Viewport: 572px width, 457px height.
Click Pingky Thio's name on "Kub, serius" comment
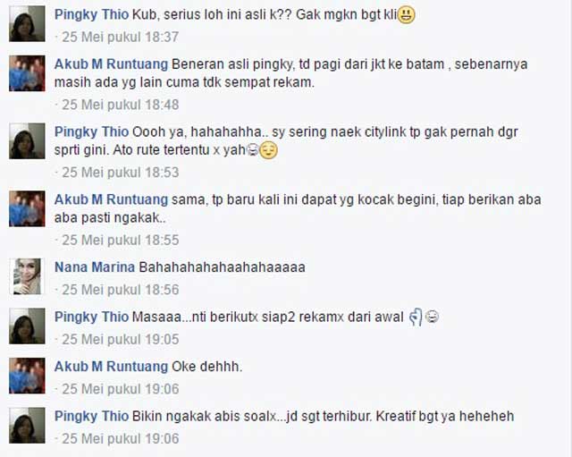point(91,14)
